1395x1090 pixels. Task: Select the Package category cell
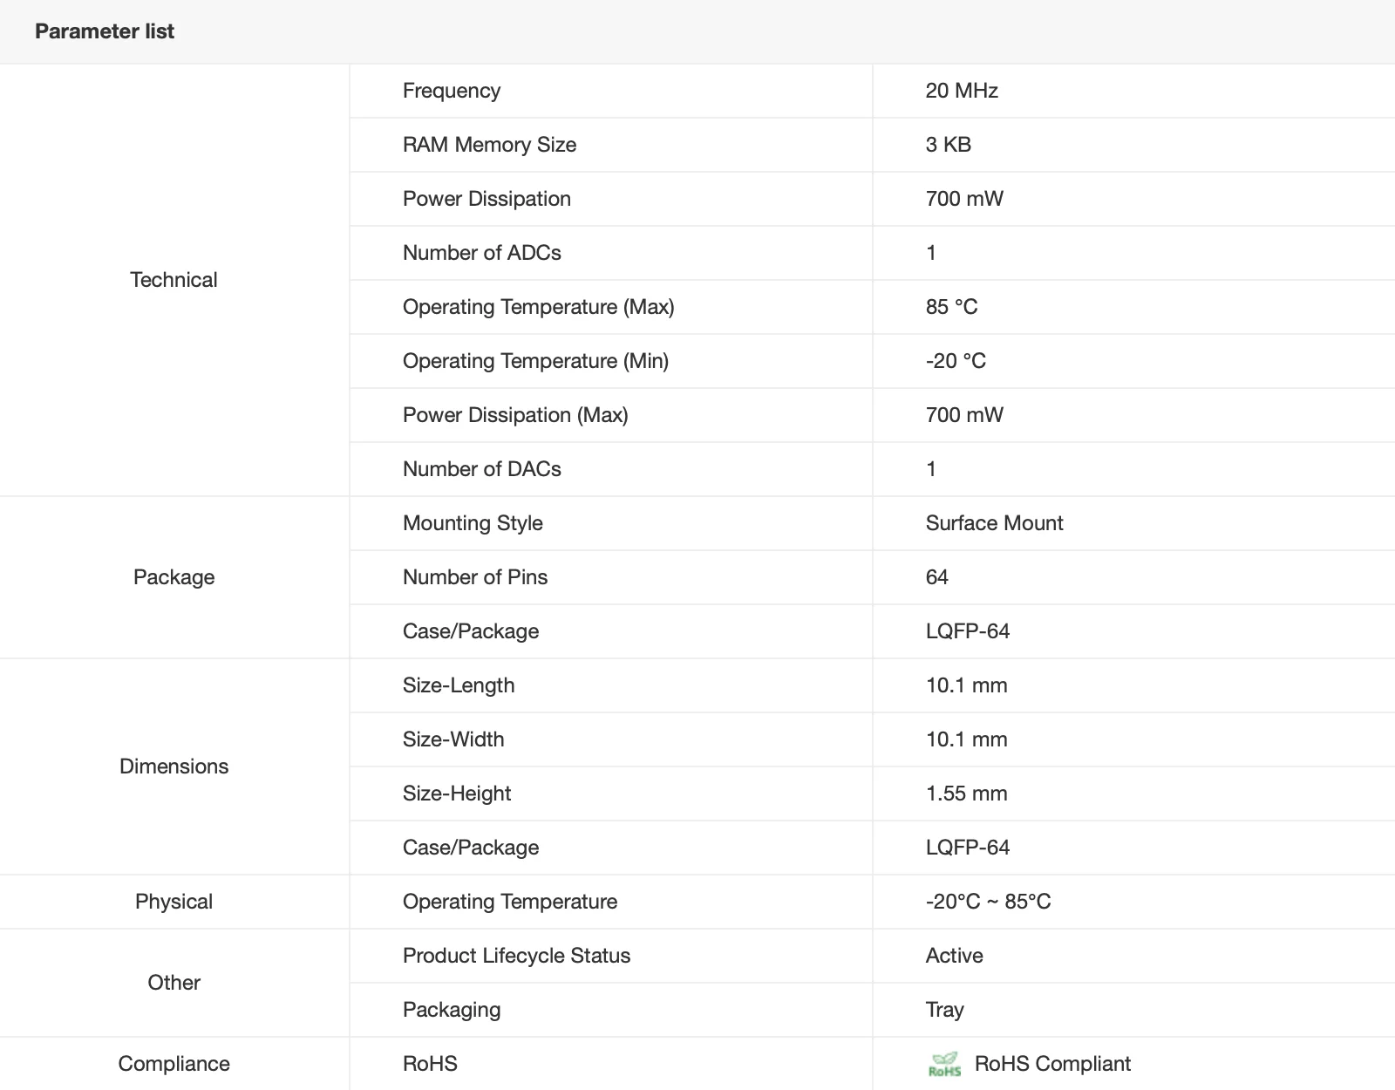point(174,577)
